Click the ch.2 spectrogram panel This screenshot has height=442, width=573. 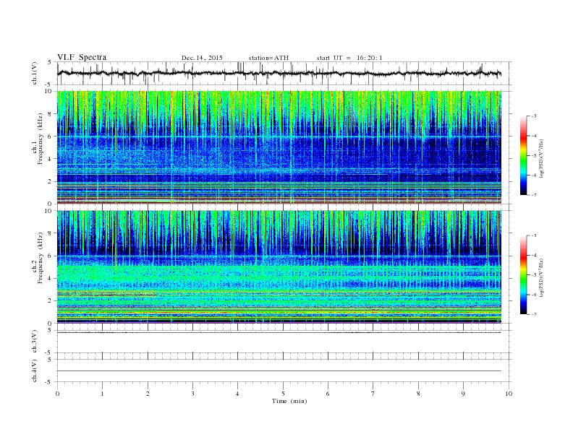pyautogui.click(x=279, y=267)
